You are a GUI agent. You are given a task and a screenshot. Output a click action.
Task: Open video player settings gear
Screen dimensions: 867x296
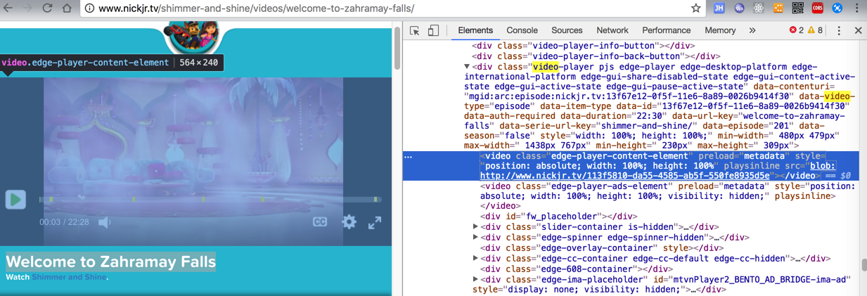pyautogui.click(x=349, y=222)
